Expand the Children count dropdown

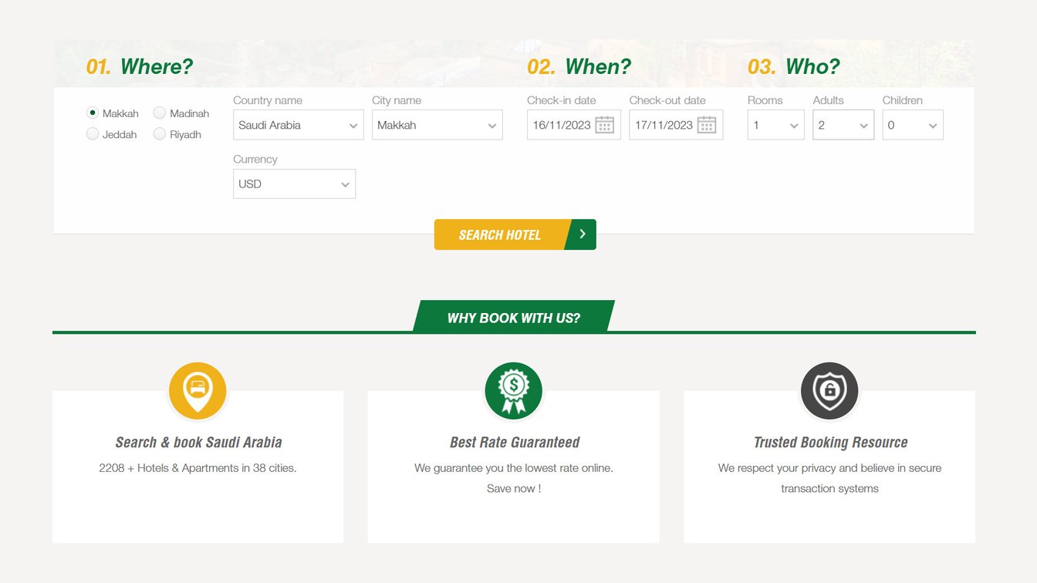pos(912,125)
